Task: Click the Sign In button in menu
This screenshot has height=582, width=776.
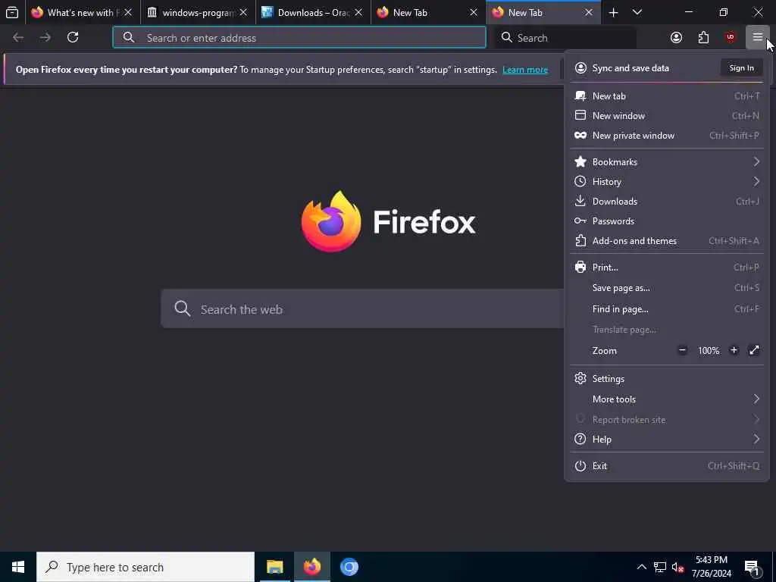Action: coord(741,67)
